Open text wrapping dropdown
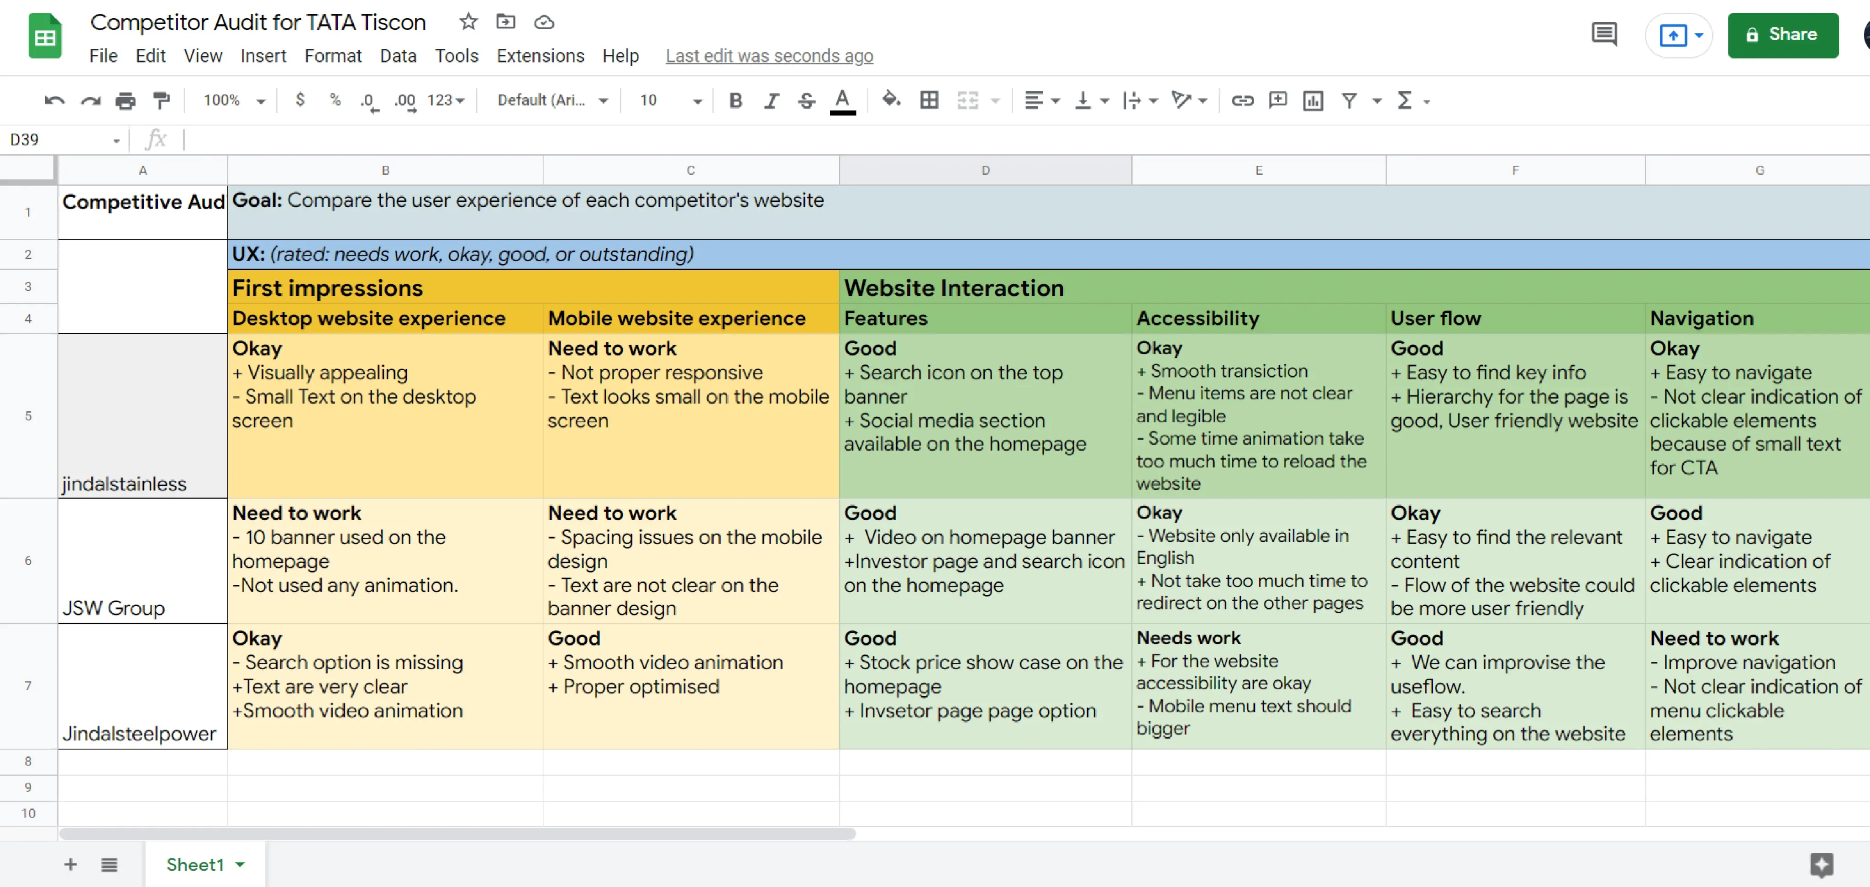 point(1140,100)
